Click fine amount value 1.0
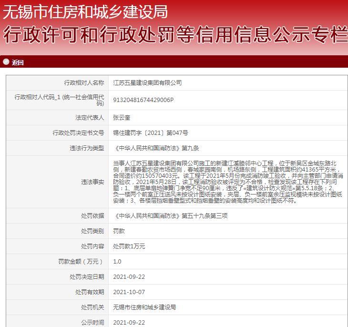Viewport: 348px width, 327px height. pos(117,262)
